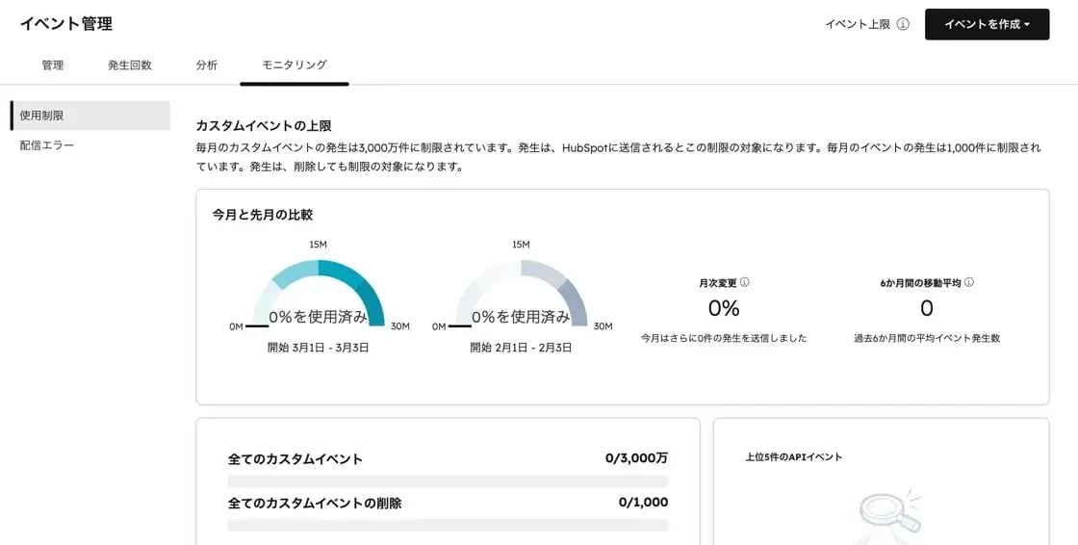1078x545 pixels.
Task: Click the 0/3,000万 value
Action: point(636,458)
